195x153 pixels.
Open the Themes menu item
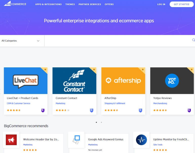point(70,4)
